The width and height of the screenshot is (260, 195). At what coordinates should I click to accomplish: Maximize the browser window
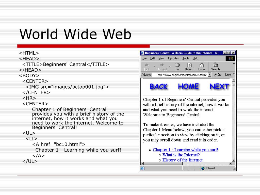point(229,53)
